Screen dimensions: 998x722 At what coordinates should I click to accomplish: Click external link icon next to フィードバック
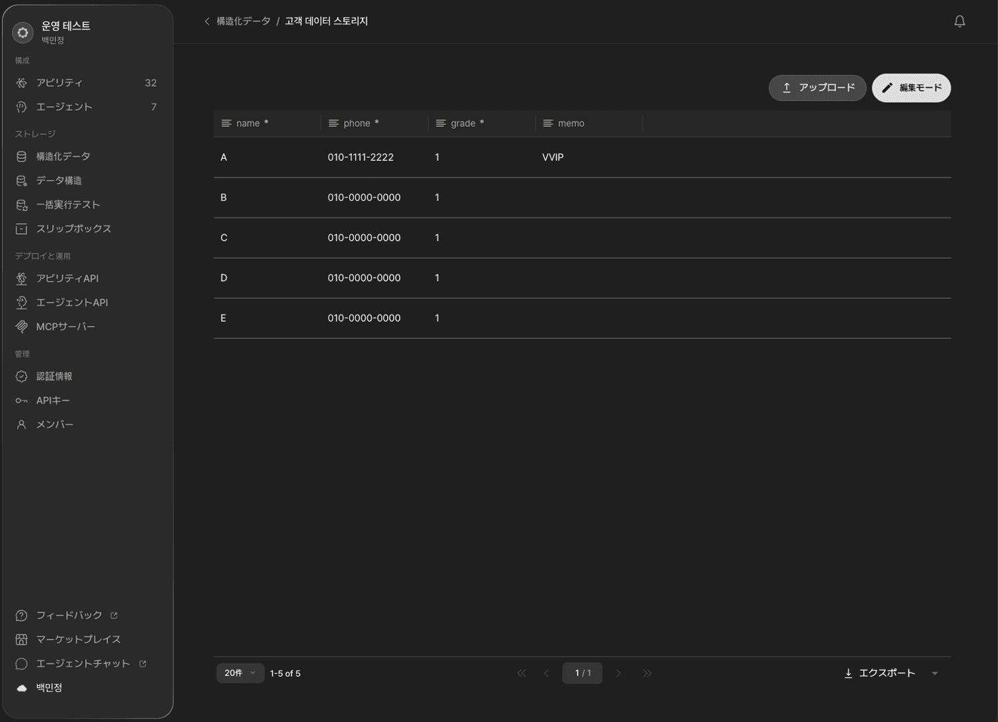click(114, 615)
